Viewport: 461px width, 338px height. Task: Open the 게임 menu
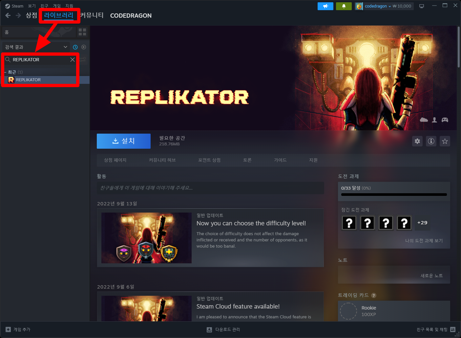pyautogui.click(x=57, y=6)
